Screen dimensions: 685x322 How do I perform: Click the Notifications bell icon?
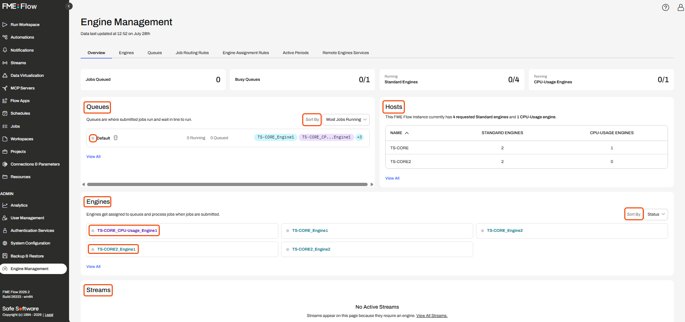tap(5, 50)
